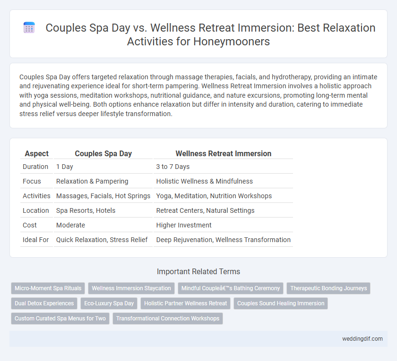Click the article title heading
Image resolution: width=397 pixels, height=361 pixels.
pos(210,34)
